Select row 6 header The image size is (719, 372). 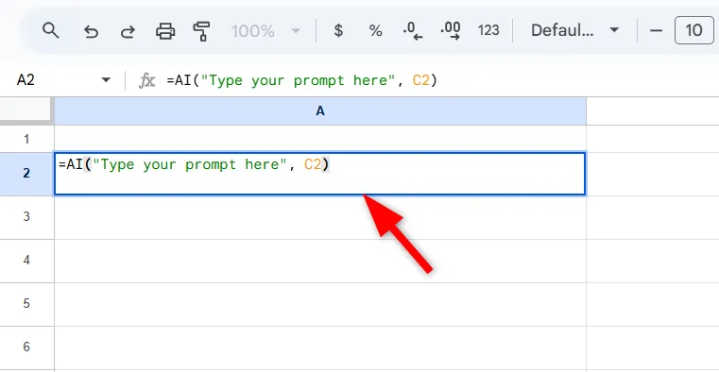click(26, 347)
